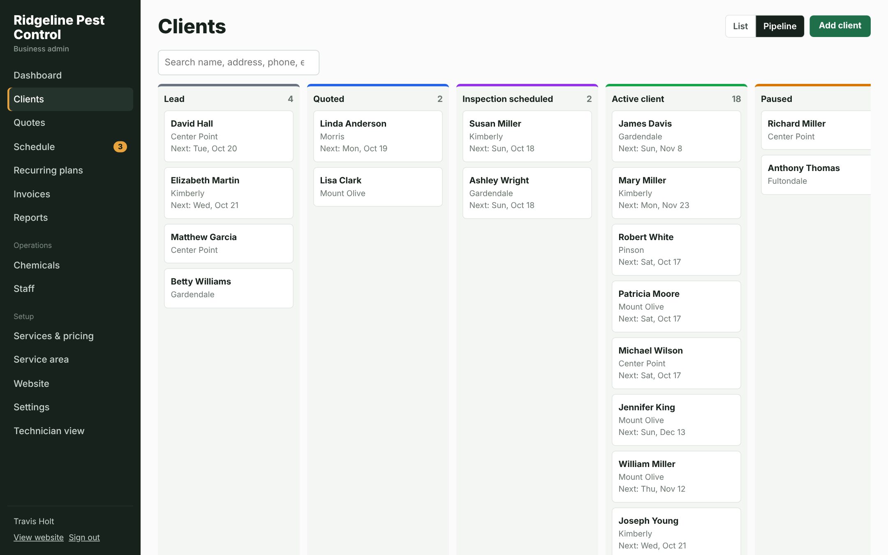
Task: Select Lisa Clark's card
Action: pyautogui.click(x=378, y=187)
